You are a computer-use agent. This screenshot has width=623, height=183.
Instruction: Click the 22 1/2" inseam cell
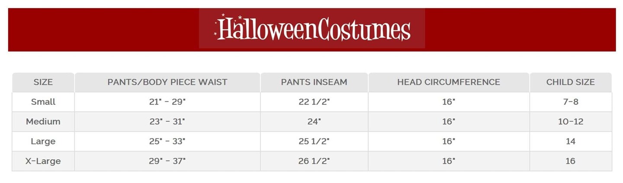314,102
